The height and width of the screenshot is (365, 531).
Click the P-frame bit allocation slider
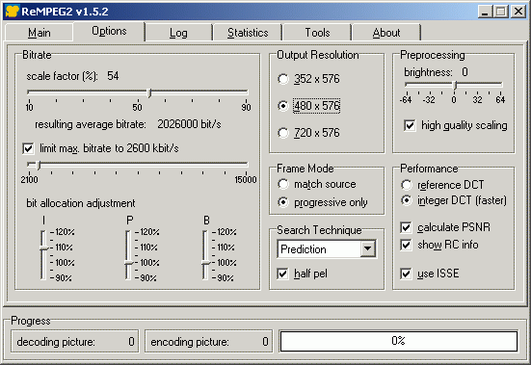tap(128, 263)
